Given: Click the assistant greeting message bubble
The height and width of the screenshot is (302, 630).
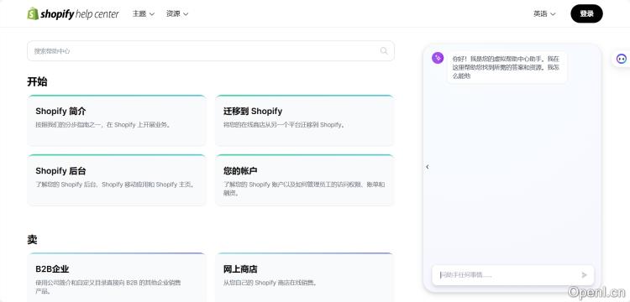Looking at the screenshot, I should coord(507,67).
